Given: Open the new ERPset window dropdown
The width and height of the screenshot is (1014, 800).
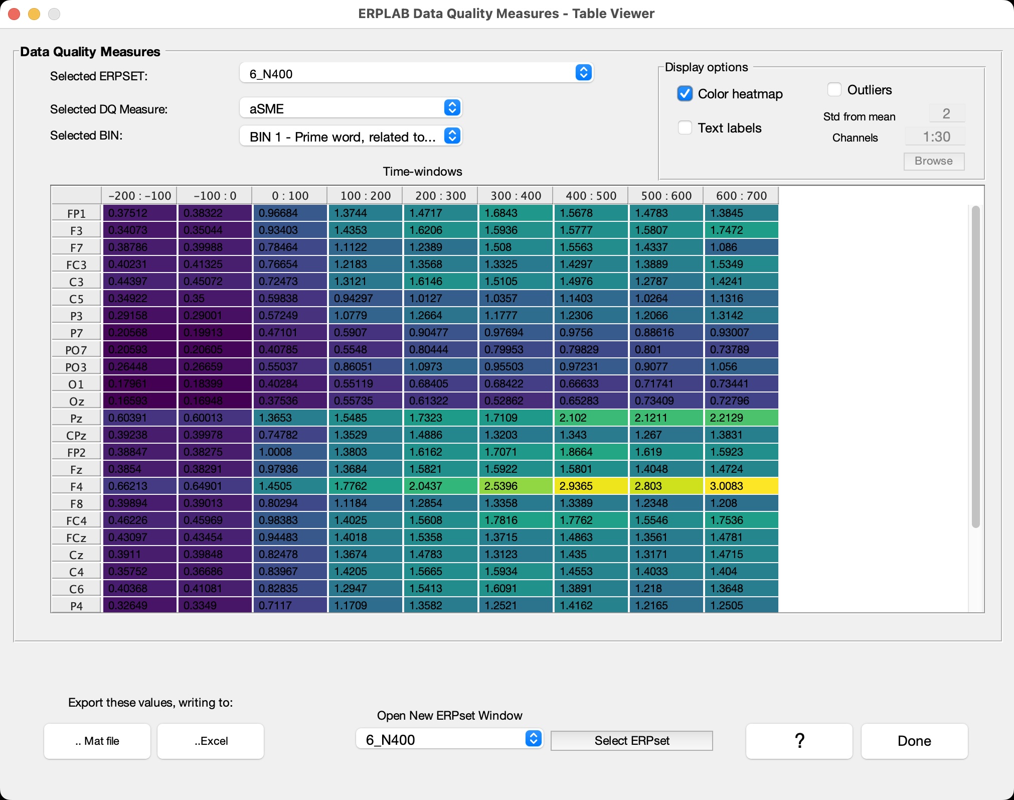Looking at the screenshot, I should 450,739.
